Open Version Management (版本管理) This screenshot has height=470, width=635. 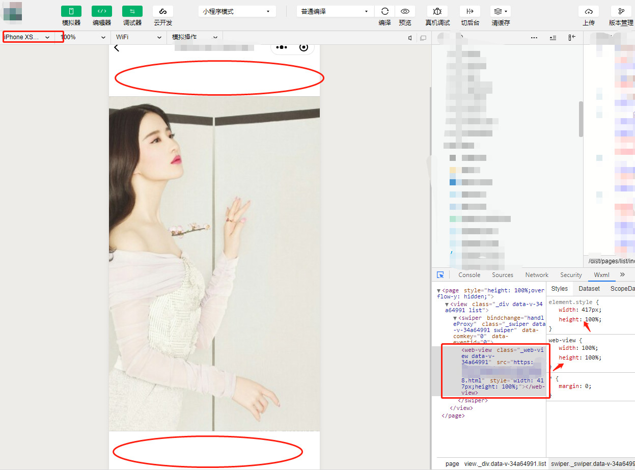click(x=621, y=11)
